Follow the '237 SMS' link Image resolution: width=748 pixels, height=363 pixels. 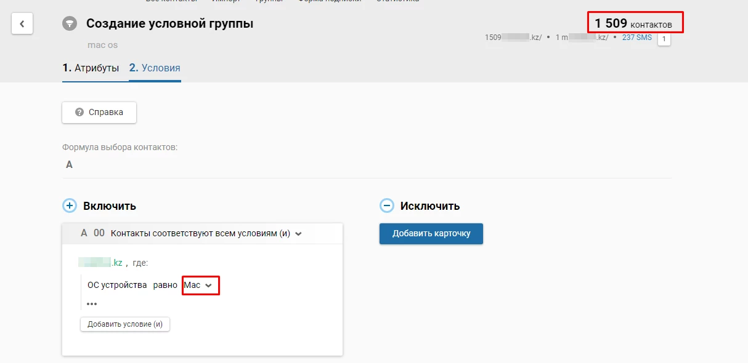click(x=636, y=38)
